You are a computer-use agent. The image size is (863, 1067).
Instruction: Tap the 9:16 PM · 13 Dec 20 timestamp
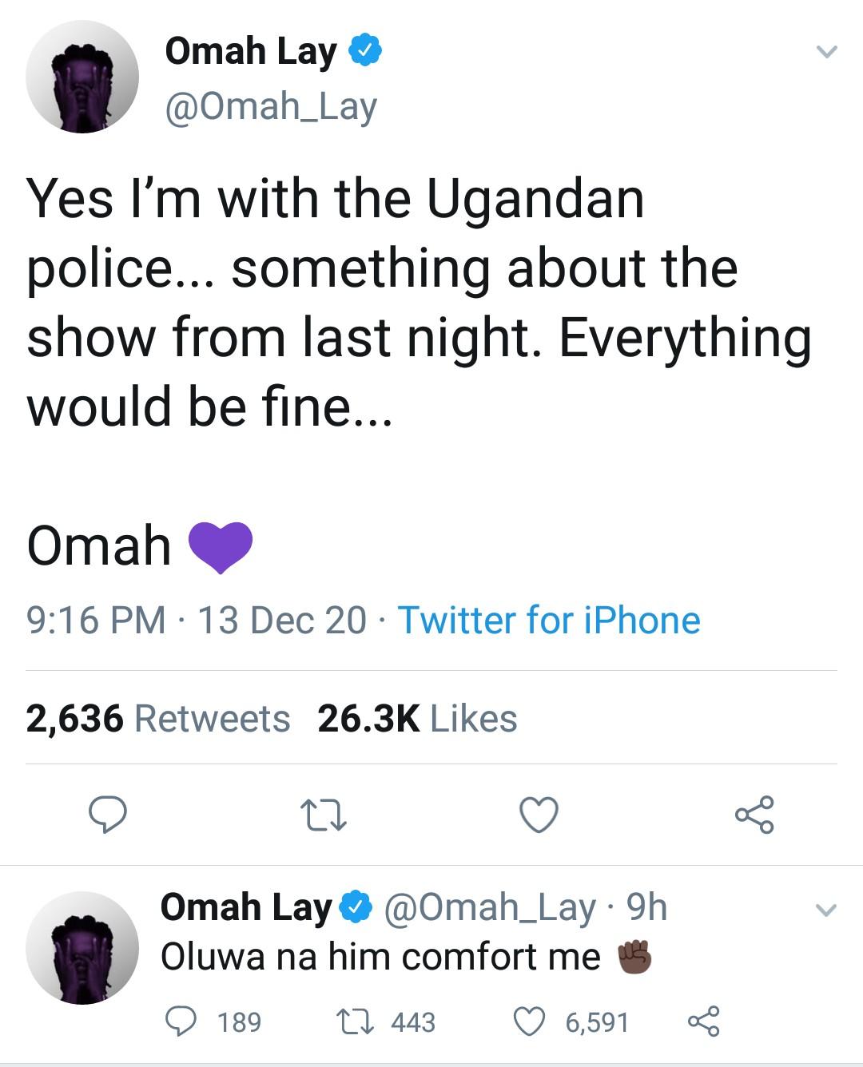(196, 621)
